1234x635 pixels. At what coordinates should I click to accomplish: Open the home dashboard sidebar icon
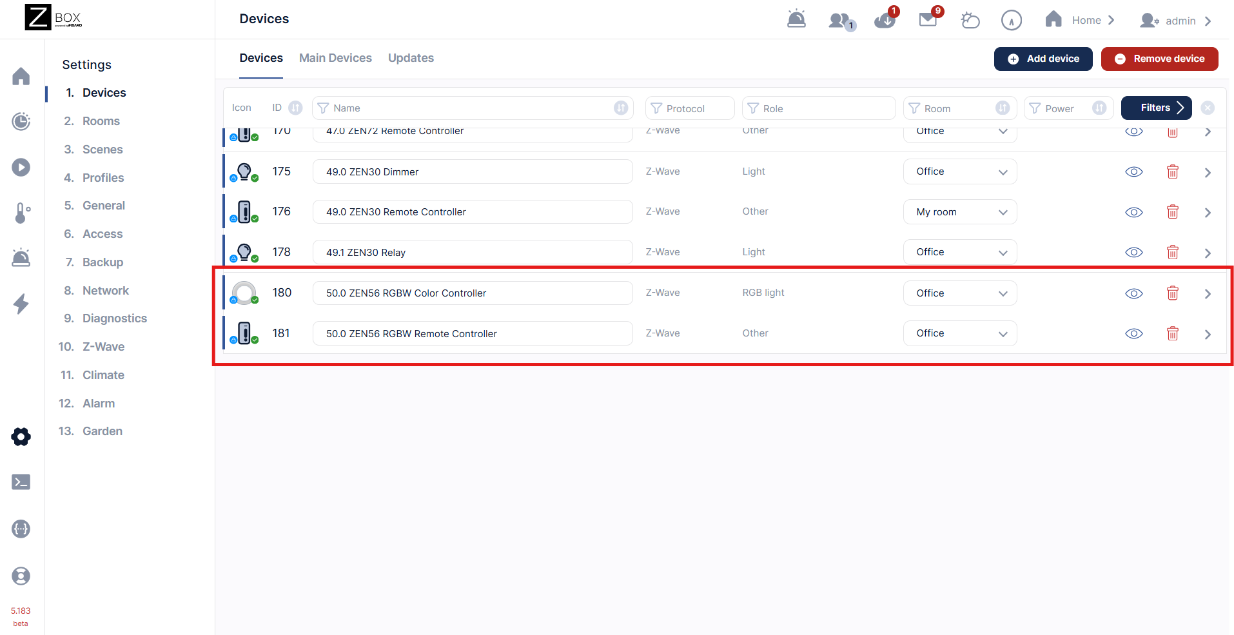pyautogui.click(x=21, y=76)
